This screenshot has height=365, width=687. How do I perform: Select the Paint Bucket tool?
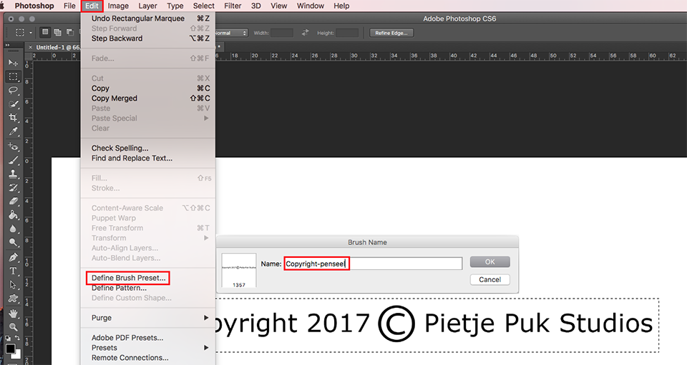pyautogui.click(x=13, y=214)
